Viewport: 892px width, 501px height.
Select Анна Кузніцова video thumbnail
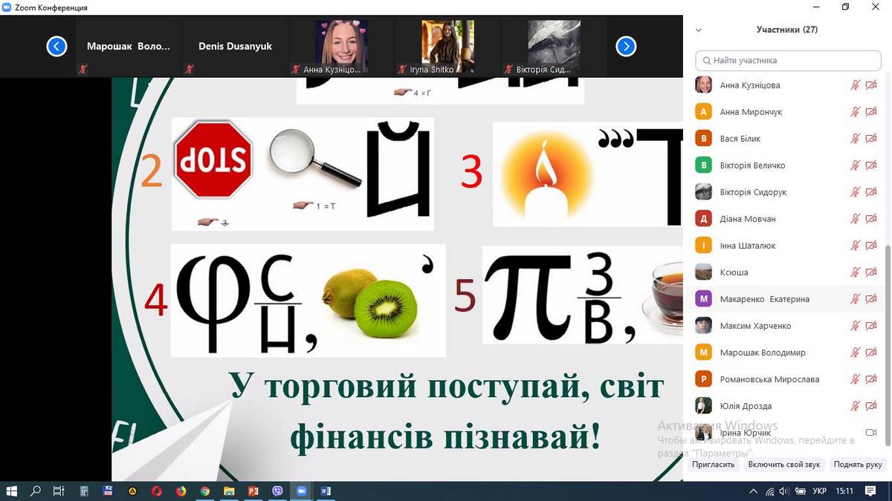pyautogui.click(x=341, y=47)
